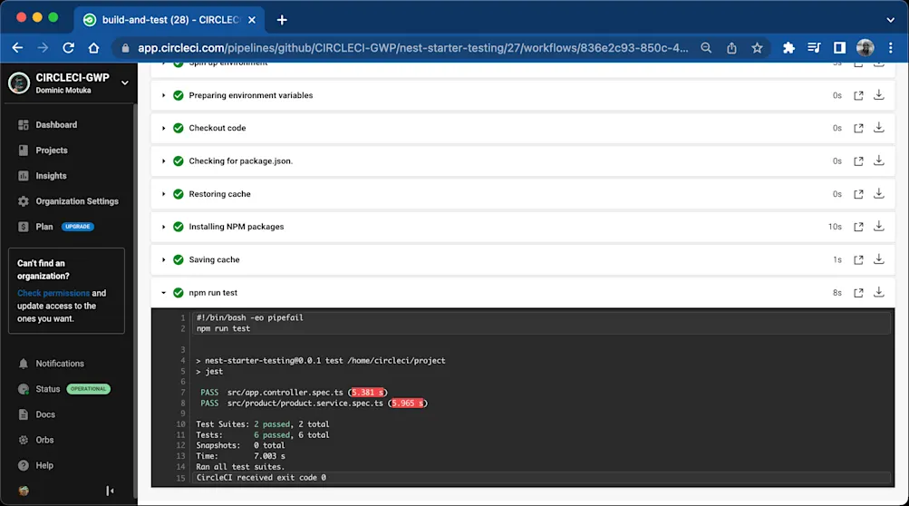Open the Chrome three-dot menu
909x506 pixels.
click(891, 48)
